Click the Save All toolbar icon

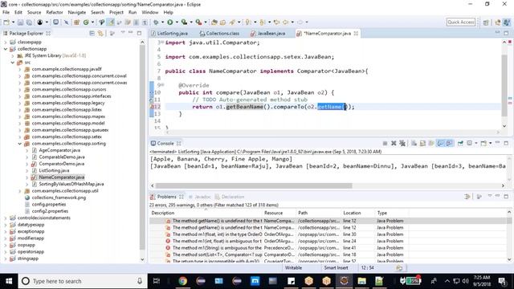point(29,22)
